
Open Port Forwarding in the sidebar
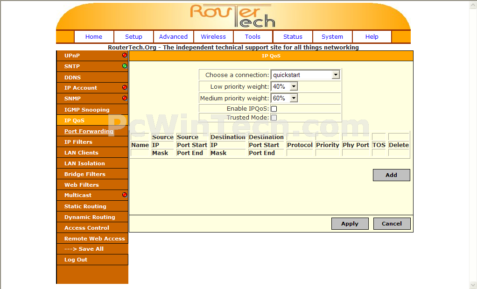[x=89, y=131]
